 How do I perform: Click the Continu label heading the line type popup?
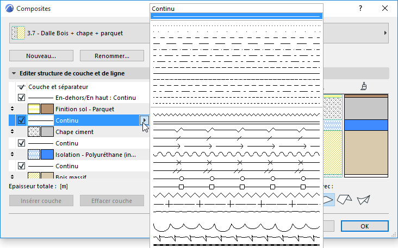[x=163, y=9]
